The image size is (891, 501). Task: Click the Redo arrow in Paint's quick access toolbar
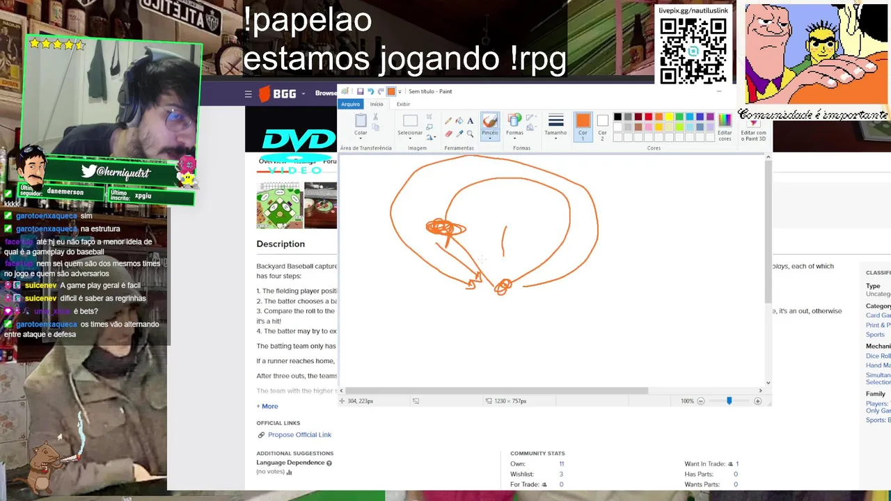tap(381, 91)
